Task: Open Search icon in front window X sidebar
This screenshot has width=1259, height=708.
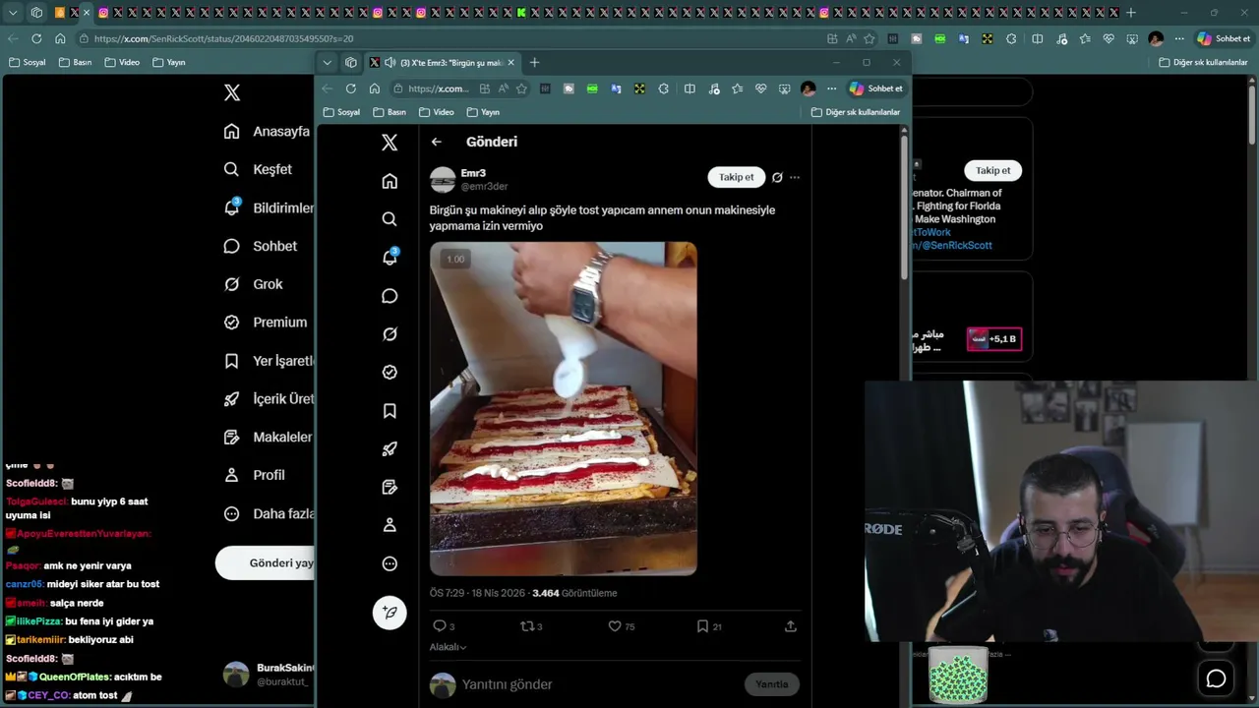Action: [390, 219]
